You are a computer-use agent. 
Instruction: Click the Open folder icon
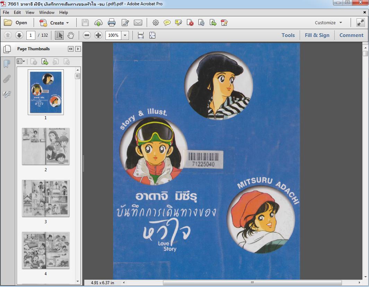point(8,23)
